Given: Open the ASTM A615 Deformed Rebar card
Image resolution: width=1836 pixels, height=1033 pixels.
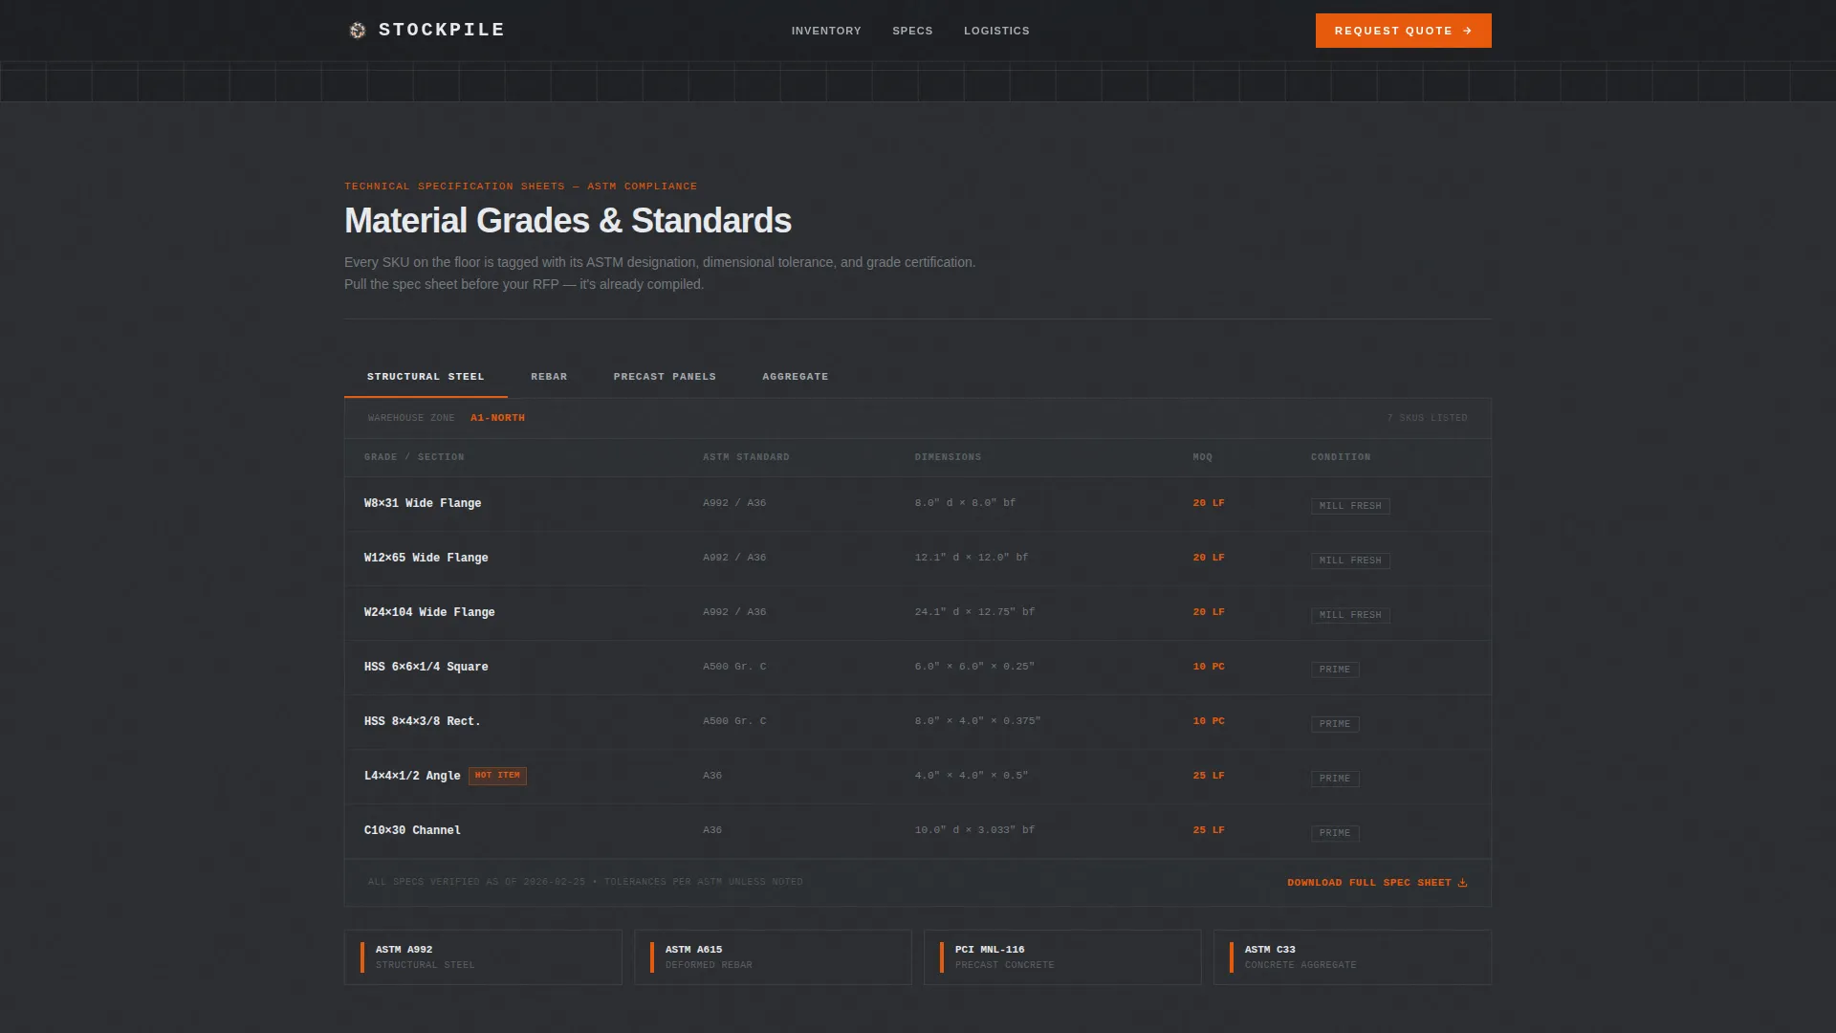Looking at the screenshot, I should tap(773, 957).
